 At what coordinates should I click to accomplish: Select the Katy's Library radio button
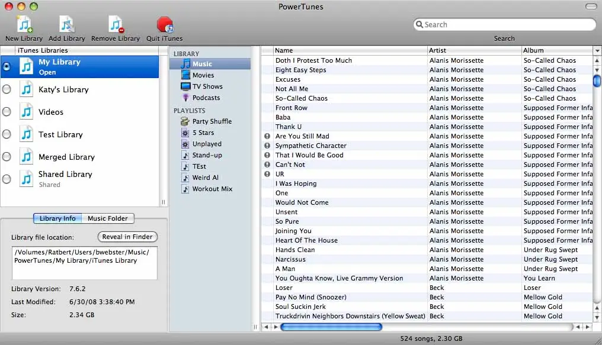7,89
